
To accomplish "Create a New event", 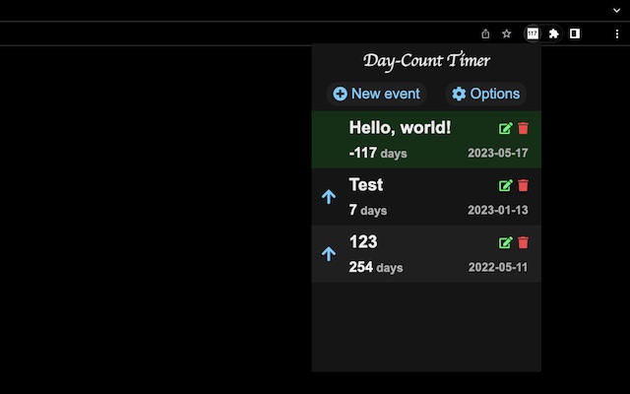I will coord(376,94).
